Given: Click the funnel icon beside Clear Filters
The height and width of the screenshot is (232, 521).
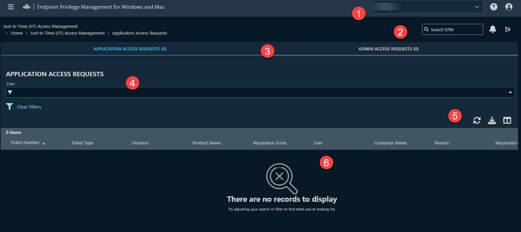Looking at the screenshot, I should coord(10,107).
